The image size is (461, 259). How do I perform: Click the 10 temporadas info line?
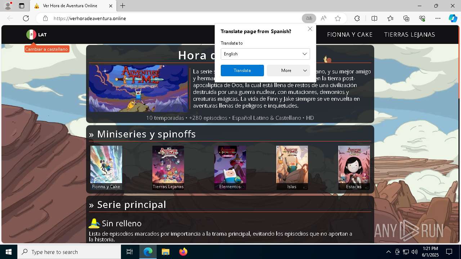click(x=230, y=118)
